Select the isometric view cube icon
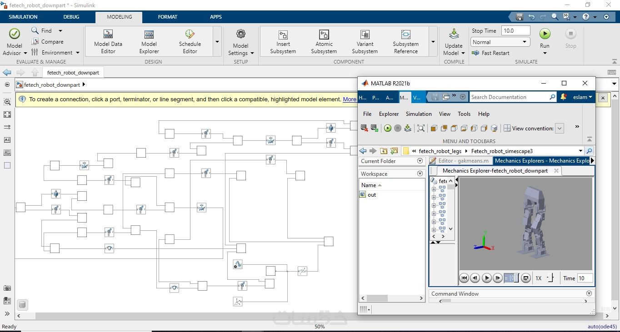620x332 pixels. coord(494,128)
